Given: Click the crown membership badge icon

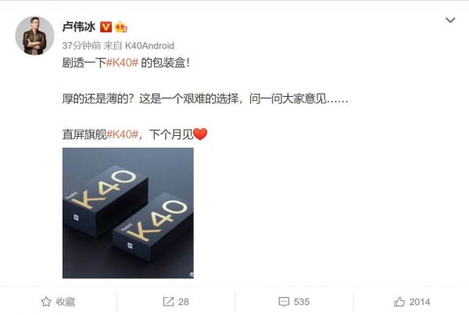Looking at the screenshot, I should [121, 27].
